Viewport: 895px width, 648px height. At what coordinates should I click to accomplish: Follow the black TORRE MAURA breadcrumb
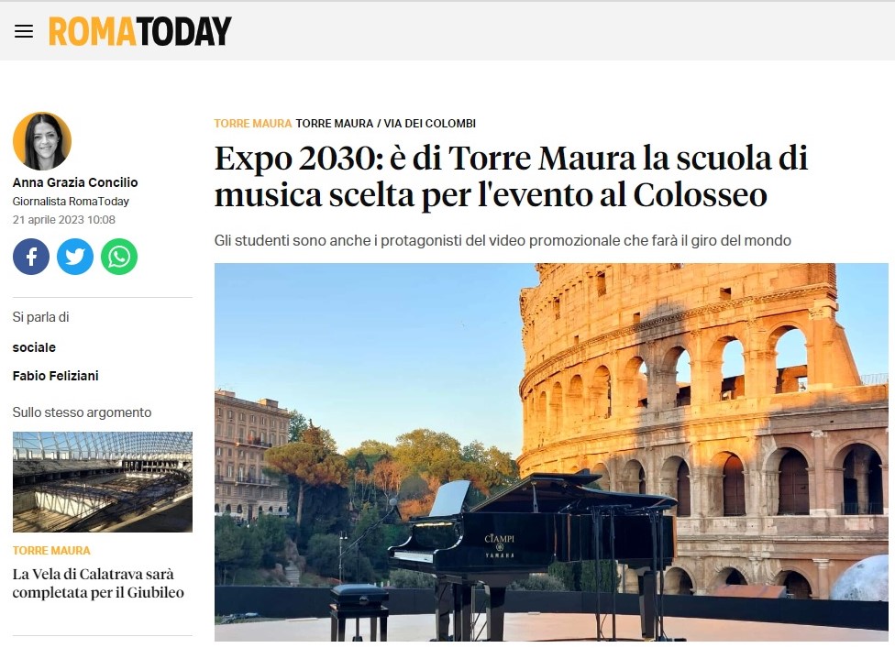335,123
